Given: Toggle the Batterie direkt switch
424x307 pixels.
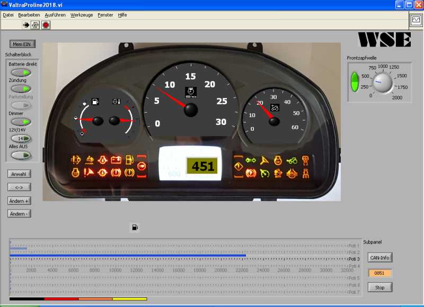Looking at the screenshot, I should [21, 73].
